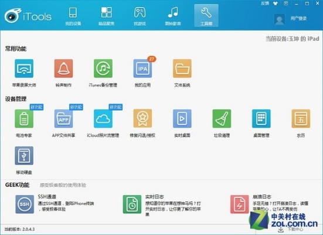This screenshot has width=323, height=235.
Task: Click GEEK subtitle 感受极客般的使用体验
Action: [63, 185]
